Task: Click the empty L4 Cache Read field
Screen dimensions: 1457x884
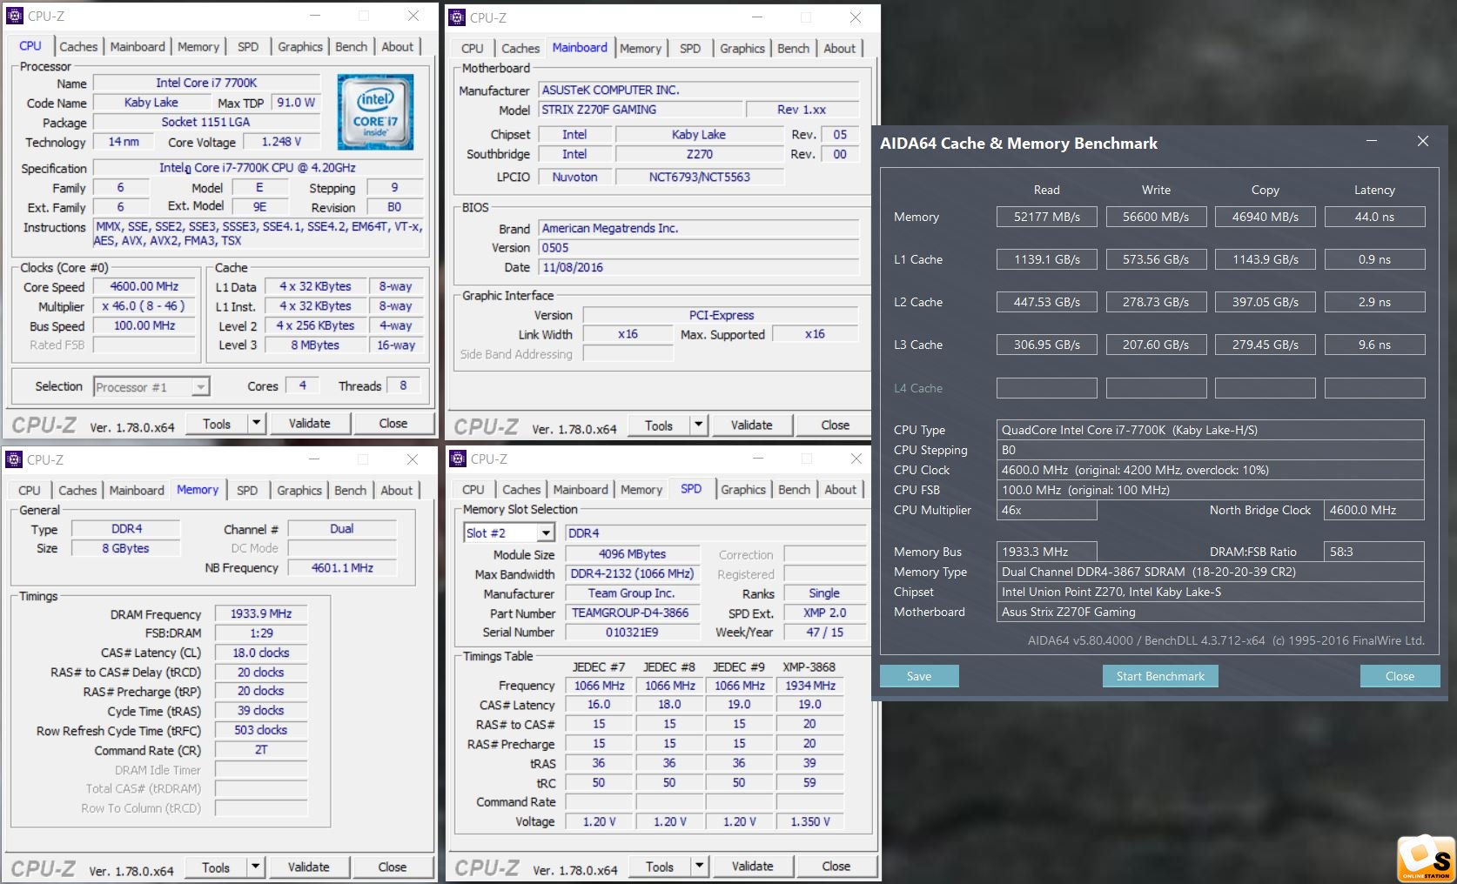Action: point(1046,388)
